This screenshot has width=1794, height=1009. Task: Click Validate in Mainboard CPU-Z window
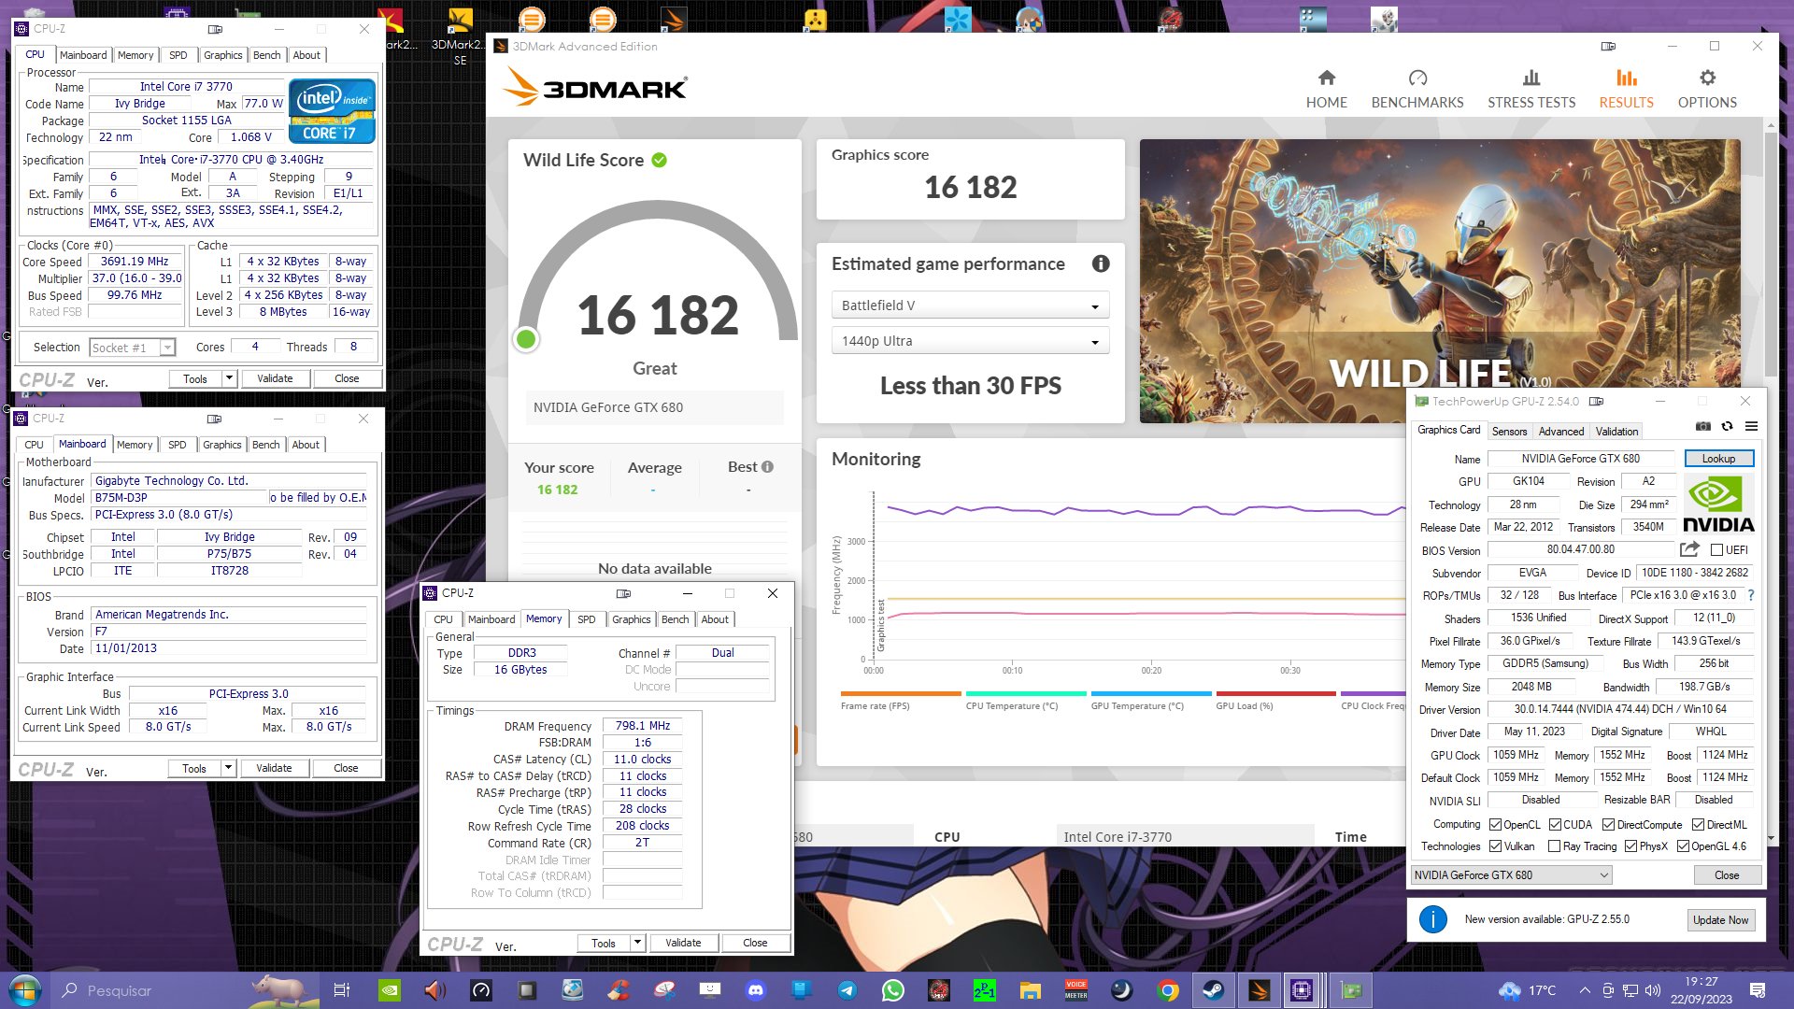click(274, 768)
